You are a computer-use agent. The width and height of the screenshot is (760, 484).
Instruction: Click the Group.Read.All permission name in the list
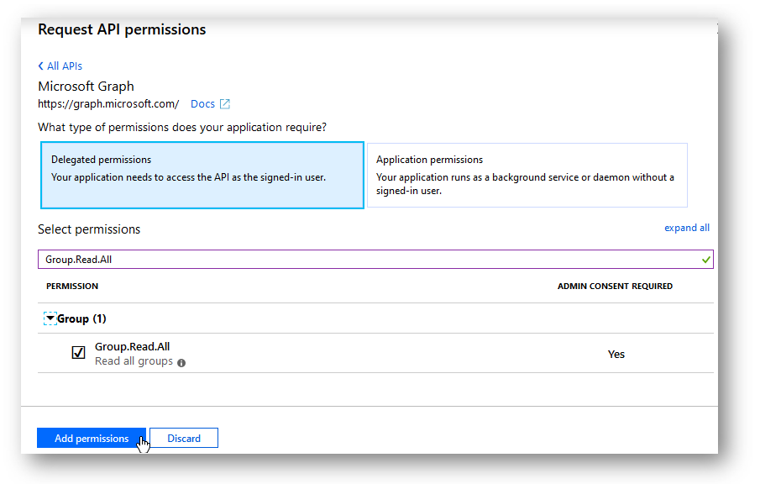point(133,347)
